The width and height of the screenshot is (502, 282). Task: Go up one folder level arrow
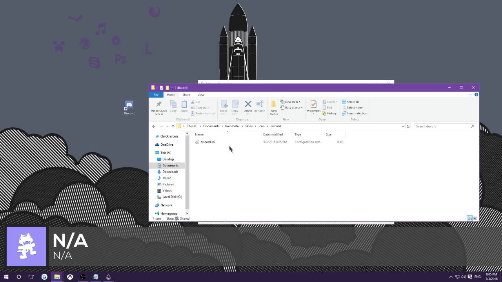pos(173,126)
